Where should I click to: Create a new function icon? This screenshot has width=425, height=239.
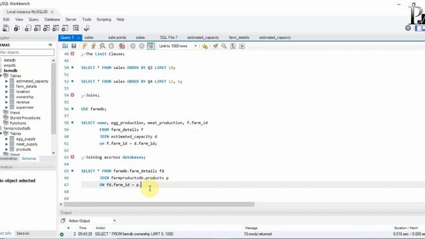click(x=65, y=28)
